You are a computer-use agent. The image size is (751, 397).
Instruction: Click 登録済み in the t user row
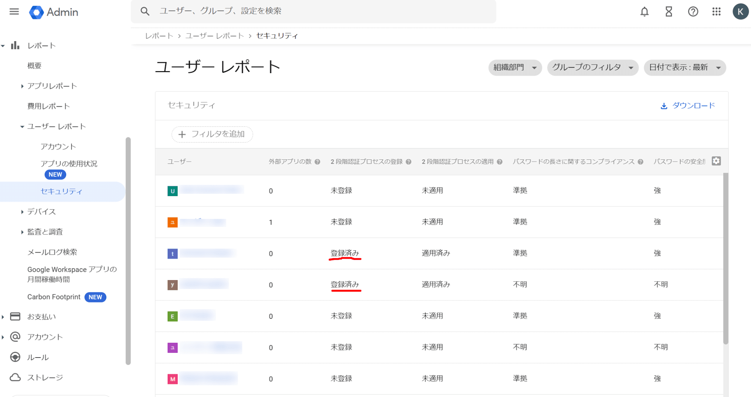[345, 253]
